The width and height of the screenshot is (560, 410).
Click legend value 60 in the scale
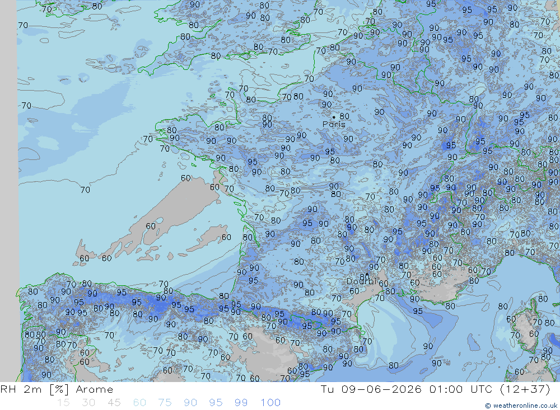click(x=139, y=403)
